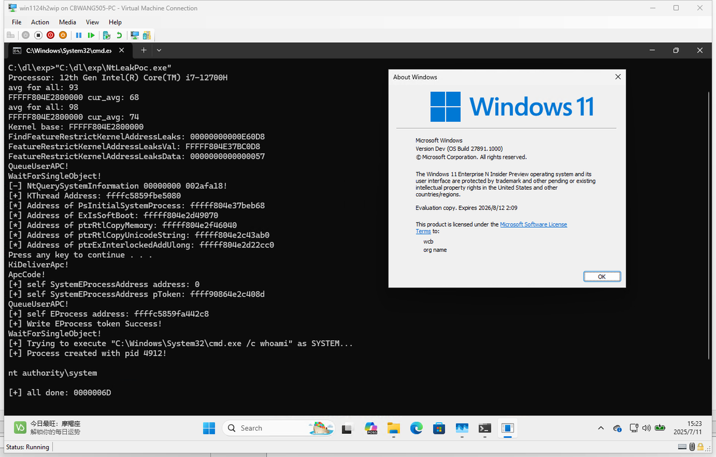The height and width of the screenshot is (457, 716).
Task: Expand the terminal new-tab dropdown
Action: 159,51
